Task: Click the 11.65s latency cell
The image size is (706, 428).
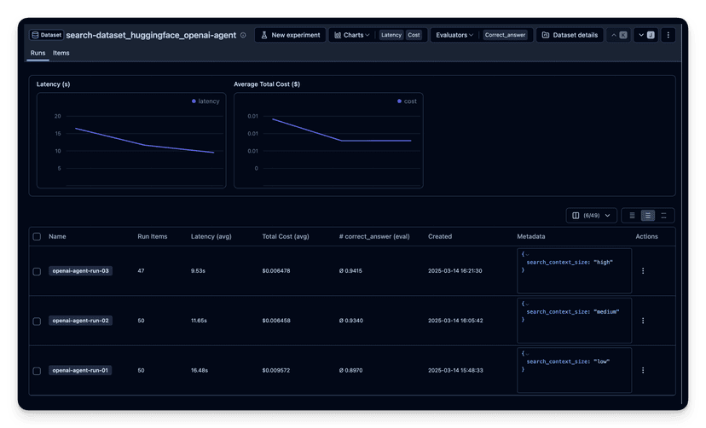Action: coord(199,321)
